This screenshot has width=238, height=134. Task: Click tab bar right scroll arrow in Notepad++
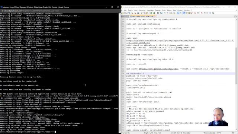tap(237, 16)
